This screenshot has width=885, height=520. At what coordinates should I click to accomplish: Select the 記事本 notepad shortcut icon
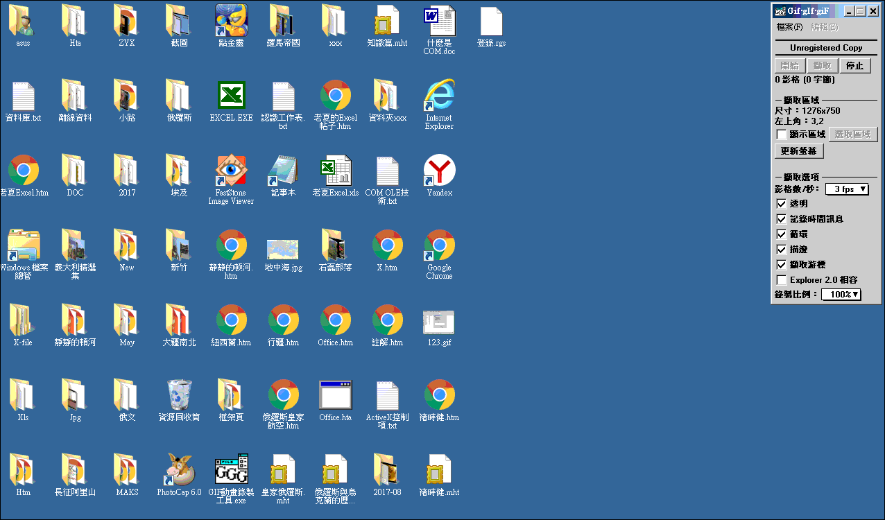tap(283, 171)
